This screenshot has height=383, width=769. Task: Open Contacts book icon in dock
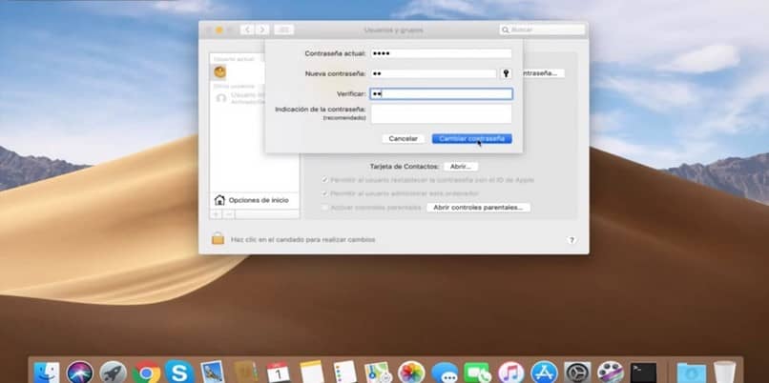[246, 373]
